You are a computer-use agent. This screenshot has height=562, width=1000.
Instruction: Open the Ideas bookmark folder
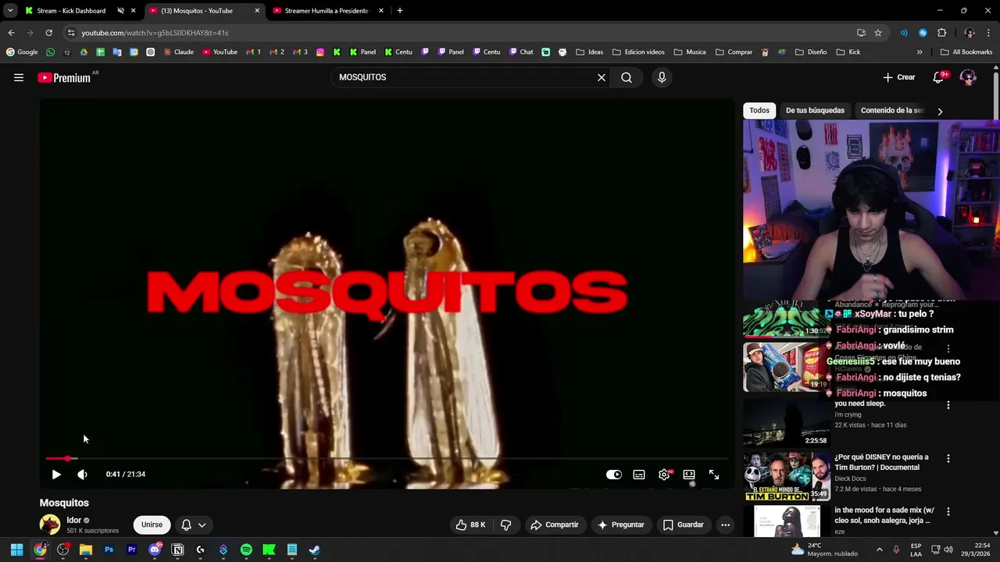(x=590, y=52)
